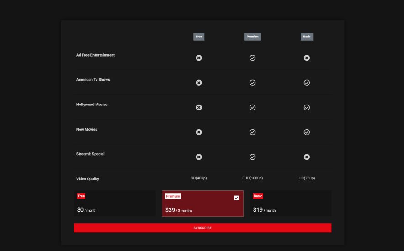Click the Basic column header badge
Viewport: 404px width, 251px height.
pos(307,37)
